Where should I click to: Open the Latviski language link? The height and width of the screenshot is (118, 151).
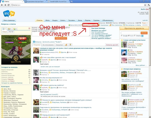coord(145,20)
